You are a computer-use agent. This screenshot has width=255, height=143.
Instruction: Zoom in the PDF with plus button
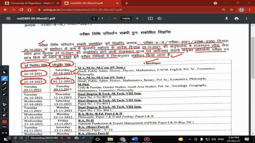[x=137, y=19]
